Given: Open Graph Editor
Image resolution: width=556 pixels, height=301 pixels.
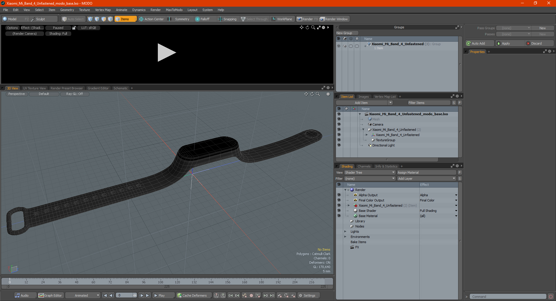Looking at the screenshot, I should click(x=50, y=296).
